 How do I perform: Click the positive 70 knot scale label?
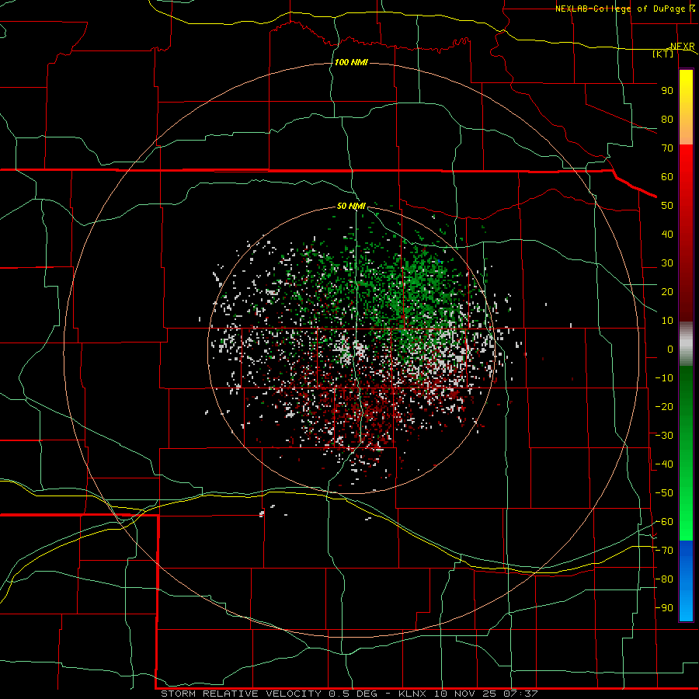(667, 148)
